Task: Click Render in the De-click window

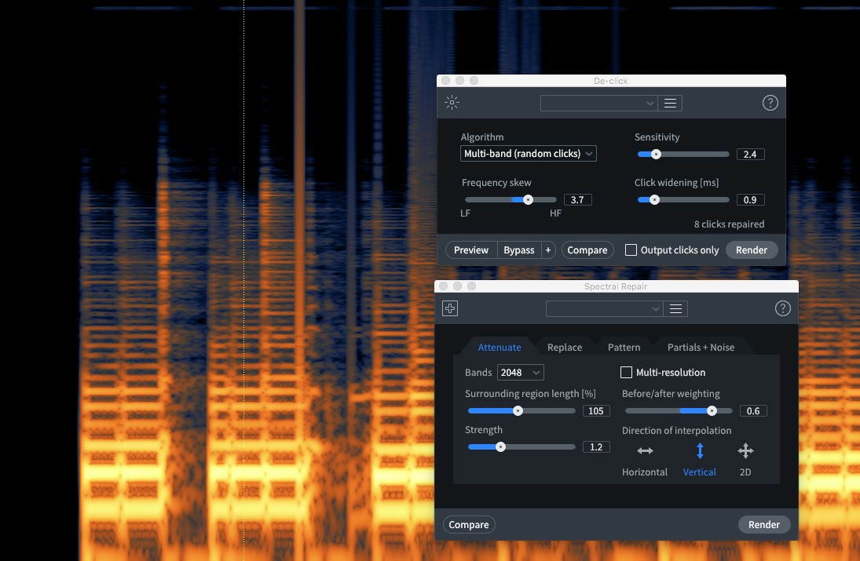Action: (x=752, y=250)
